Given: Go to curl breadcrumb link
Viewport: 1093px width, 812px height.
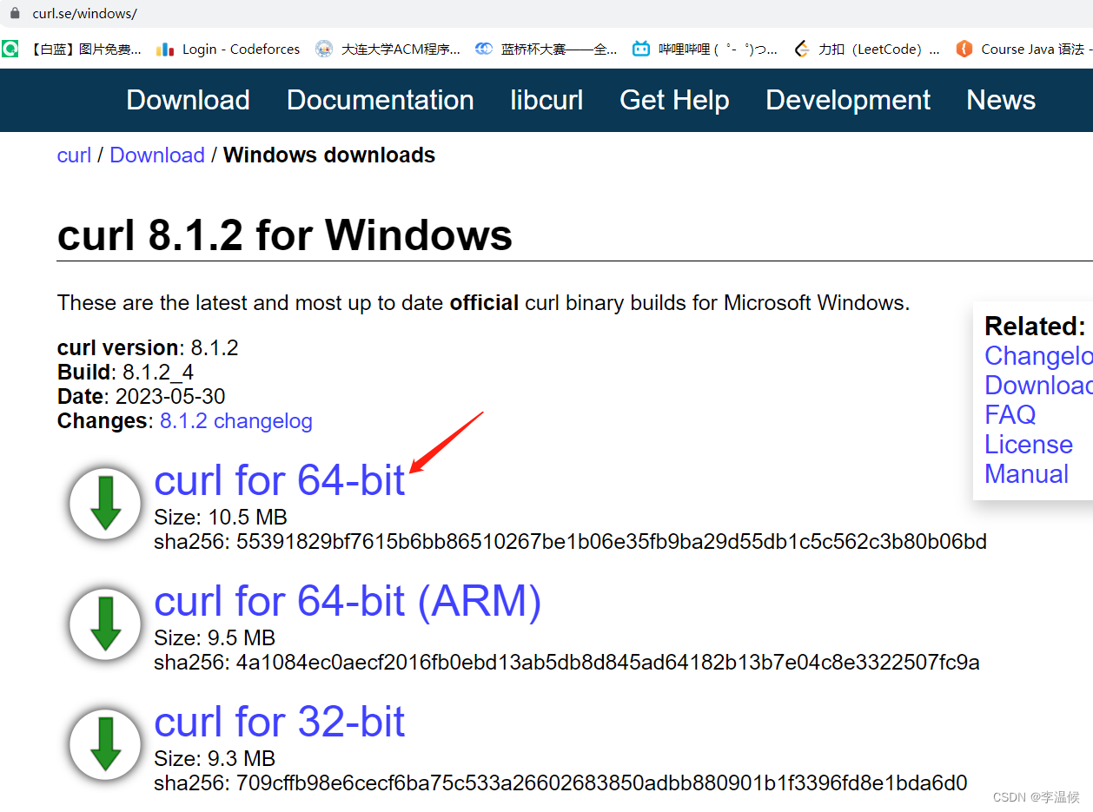Looking at the screenshot, I should coord(74,155).
